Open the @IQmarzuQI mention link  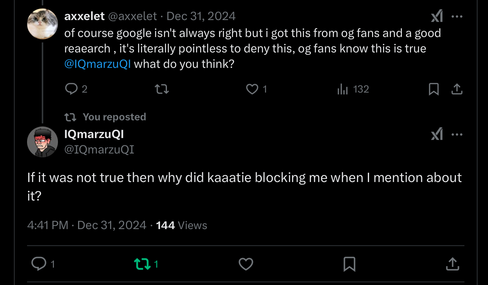coord(97,64)
